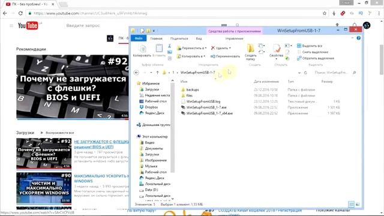Go back using Explorer back arrow
The width and height of the screenshot is (384, 216).
pyautogui.click(x=136, y=73)
